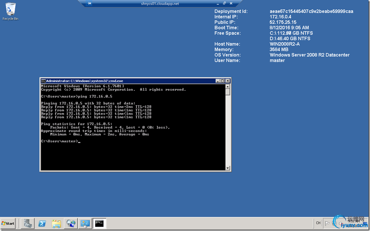
Task: Close the Administrator cmd.exe window
Action: click(227, 81)
